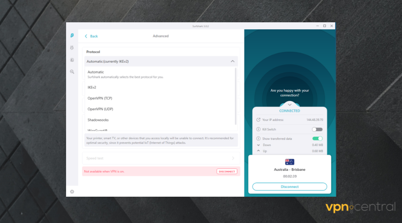Click the refresh icon next to Your IP address

(258, 120)
